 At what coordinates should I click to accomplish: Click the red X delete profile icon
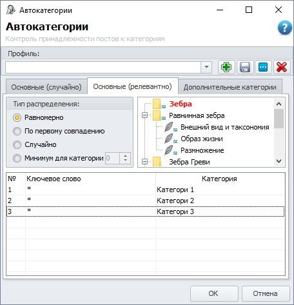(282, 67)
